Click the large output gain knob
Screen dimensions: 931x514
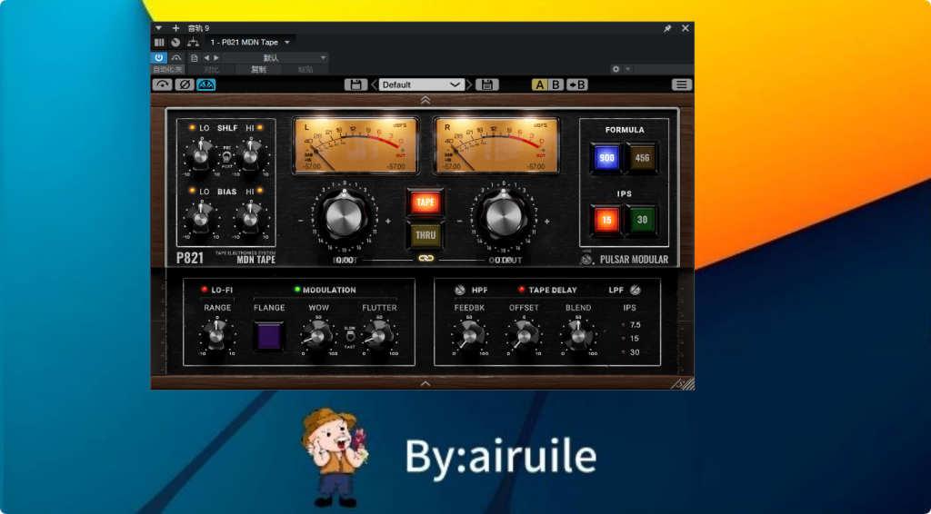pos(503,218)
